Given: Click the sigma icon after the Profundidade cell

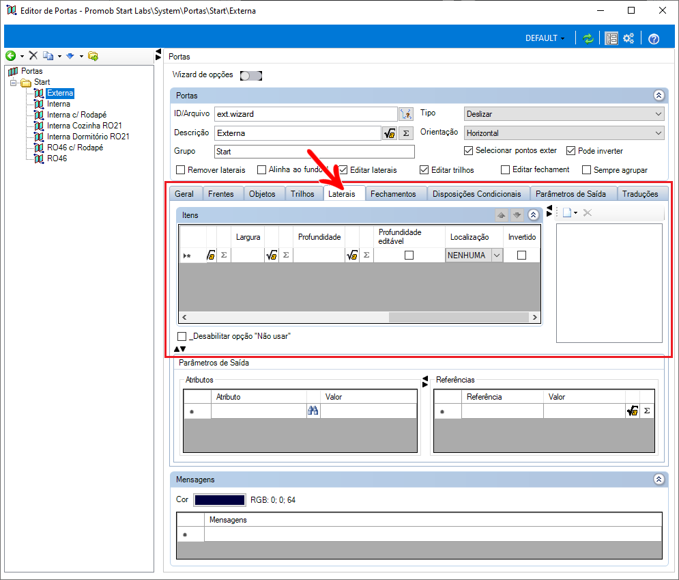Looking at the screenshot, I should tap(366, 255).
